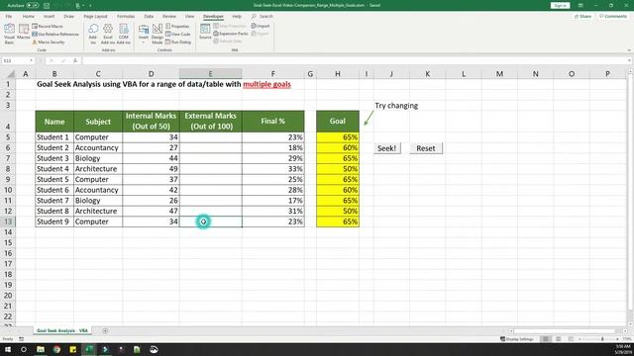Screen dimensions: 634x356
Task: Toggle the AutoSave switch
Action: point(33,6)
